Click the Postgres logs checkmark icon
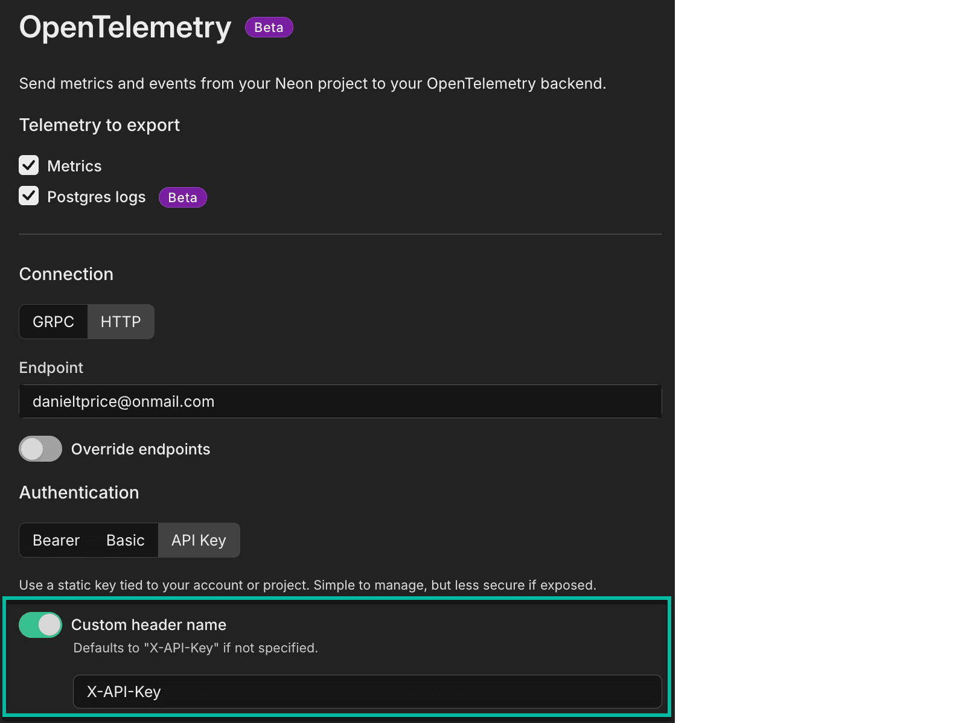The width and height of the screenshot is (961, 723). (x=28, y=196)
